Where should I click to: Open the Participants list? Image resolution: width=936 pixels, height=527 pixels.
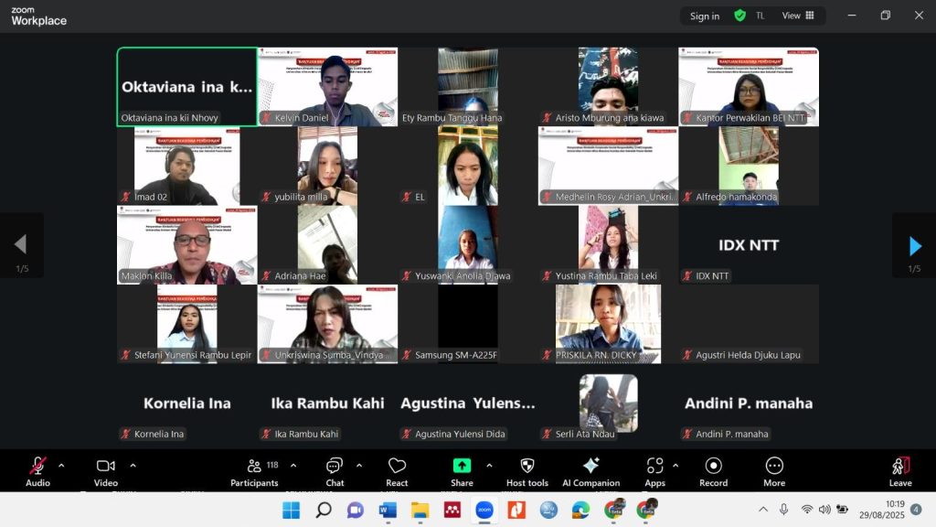click(255, 471)
